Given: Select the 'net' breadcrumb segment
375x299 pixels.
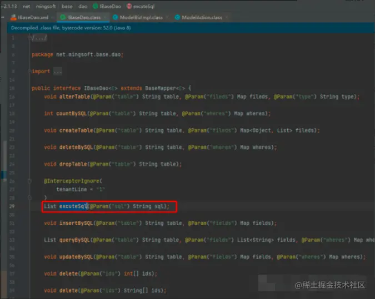Looking at the screenshot, I should (26, 7).
